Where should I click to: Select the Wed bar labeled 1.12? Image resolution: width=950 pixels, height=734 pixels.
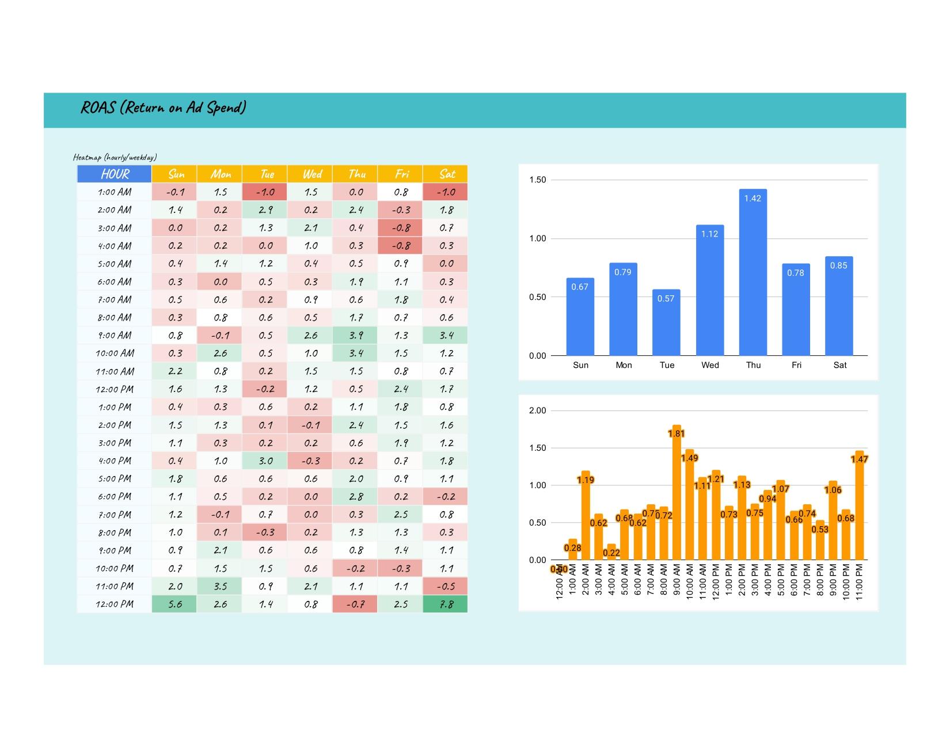[x=710, y=290]
